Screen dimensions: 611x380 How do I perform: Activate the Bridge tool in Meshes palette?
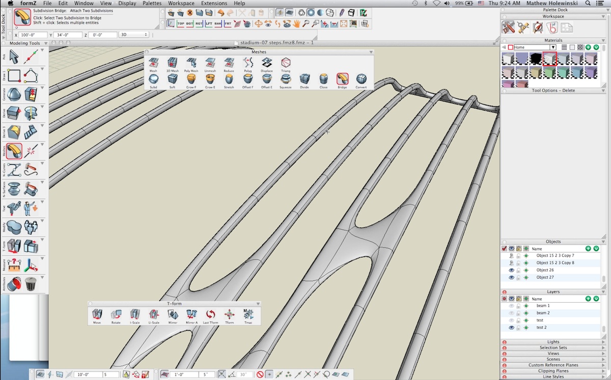pyautogui.click(x=342, y=79)
